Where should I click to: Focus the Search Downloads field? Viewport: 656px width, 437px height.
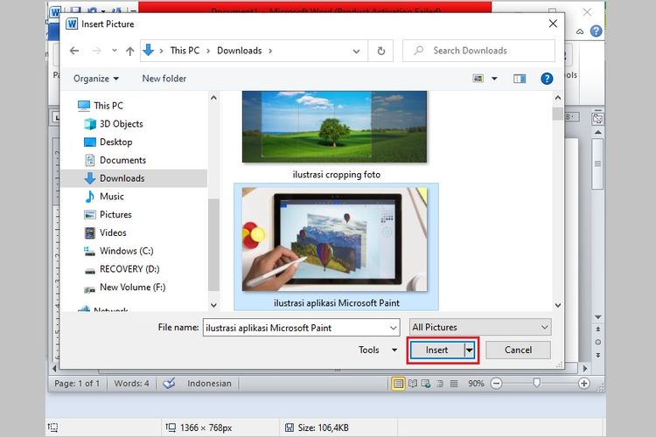pos(478,51)
